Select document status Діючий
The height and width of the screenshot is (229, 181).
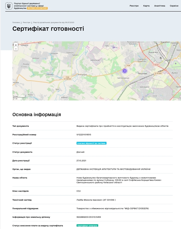click(x=80, y=152)
